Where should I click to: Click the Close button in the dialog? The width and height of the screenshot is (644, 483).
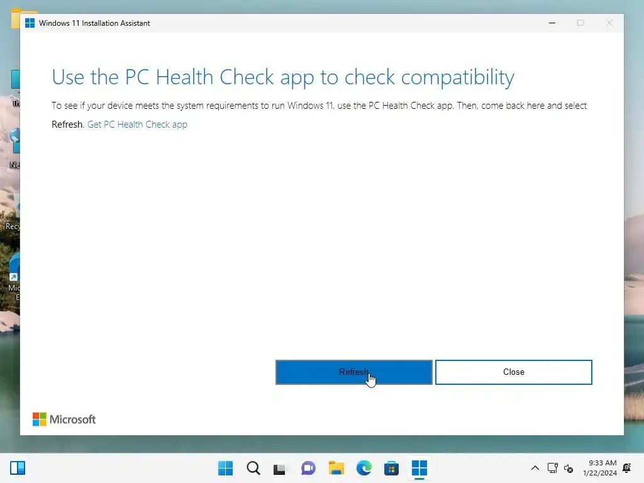pos(513,372)
